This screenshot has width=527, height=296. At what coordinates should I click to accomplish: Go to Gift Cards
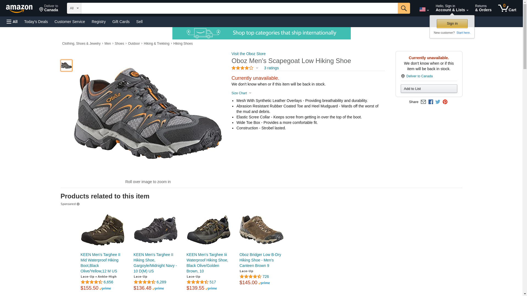(x=121, y=22)
